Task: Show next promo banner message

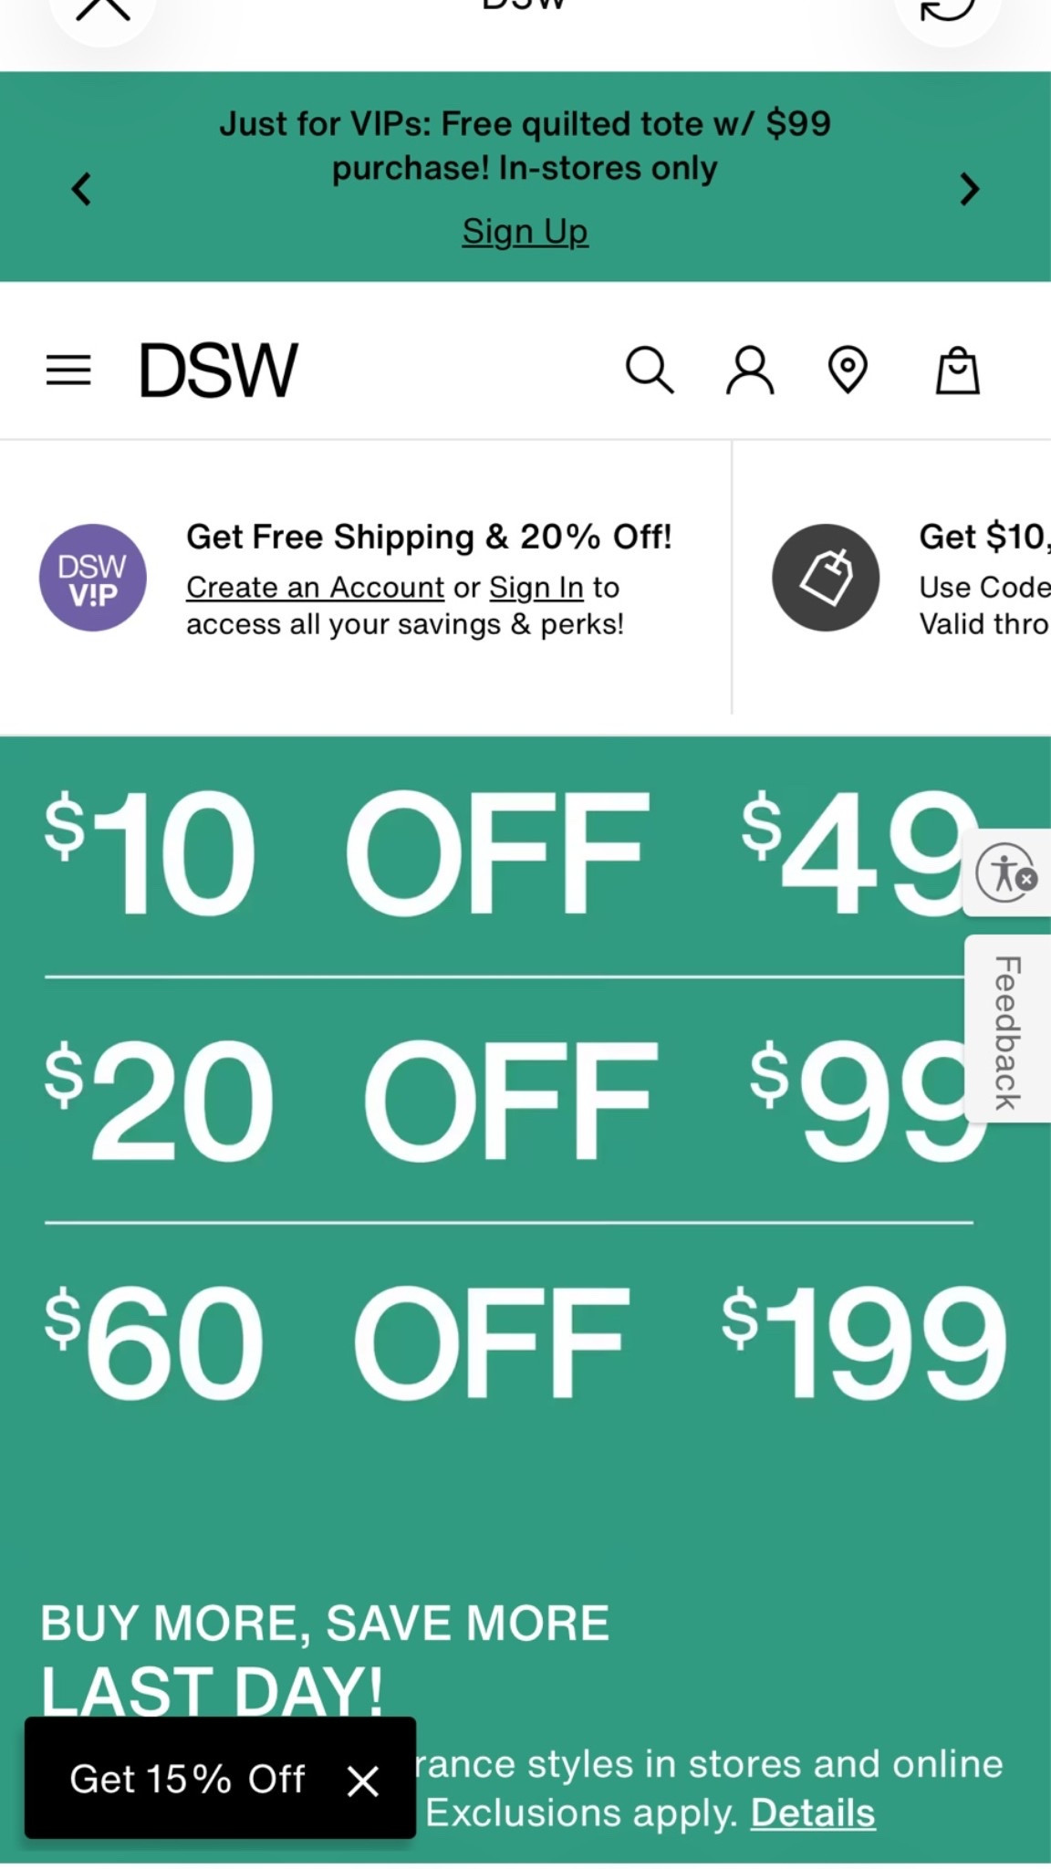Action: pos(970,189)
